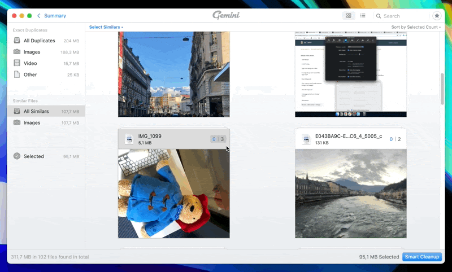452x272 pixels.
Task: Select All Similars in sidebar
Action: point(46,111)
